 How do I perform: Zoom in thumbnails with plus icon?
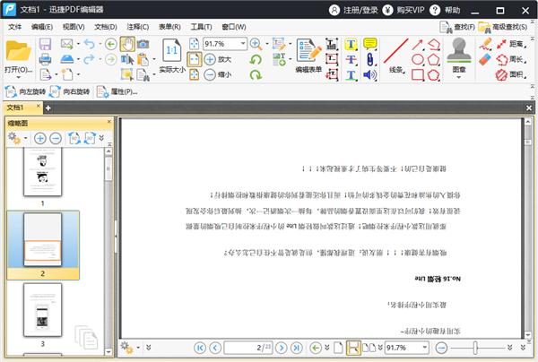click(40, 138)
